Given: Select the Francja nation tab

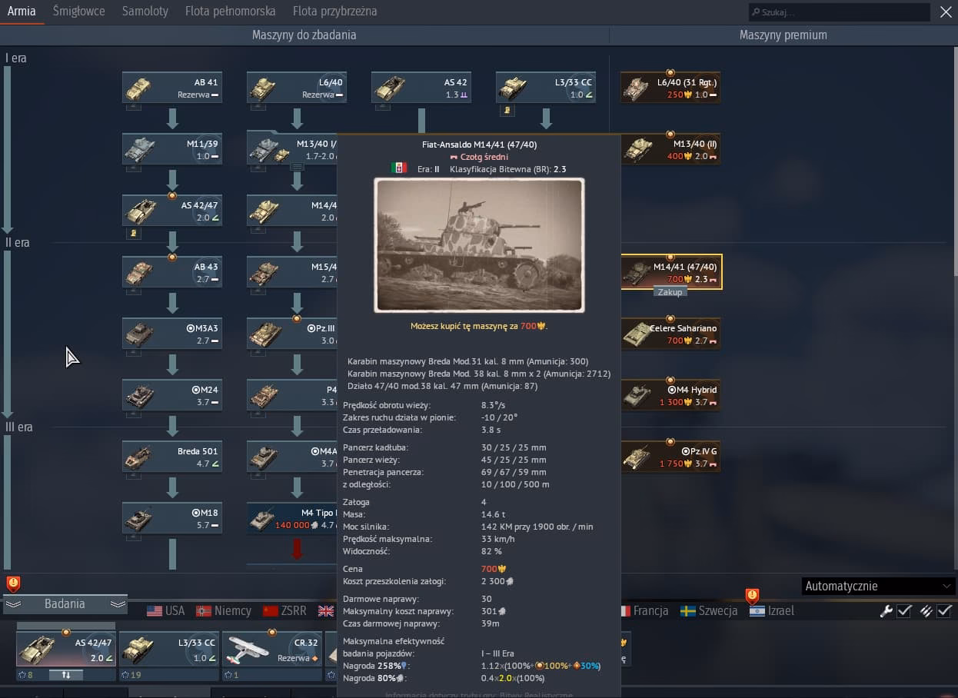Looking at the screenshot, I should (x=644, y=611).
